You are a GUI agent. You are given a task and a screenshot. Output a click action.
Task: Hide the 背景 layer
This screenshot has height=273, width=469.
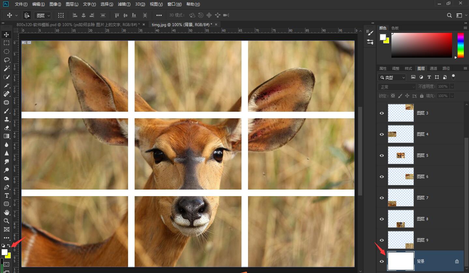click(382, 261)
